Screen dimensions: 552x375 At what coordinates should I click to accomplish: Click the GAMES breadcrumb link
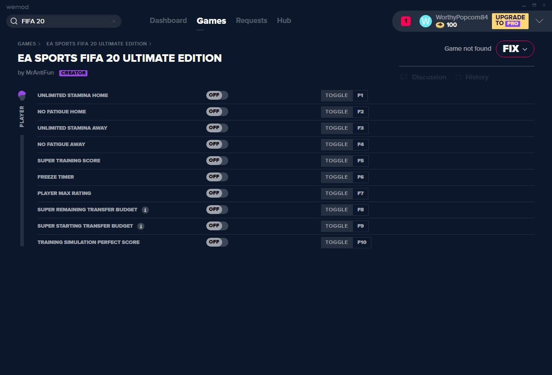click(x=26, y=44)
